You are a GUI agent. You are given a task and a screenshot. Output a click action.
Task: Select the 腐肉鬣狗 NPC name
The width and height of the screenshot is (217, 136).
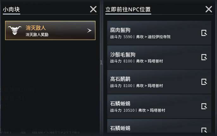pyautogui.click(x=120, y=30)
